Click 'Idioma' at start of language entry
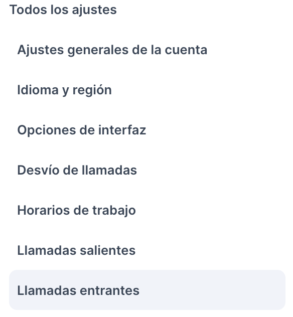The image size is (293, 317). [x=38, y=90]
